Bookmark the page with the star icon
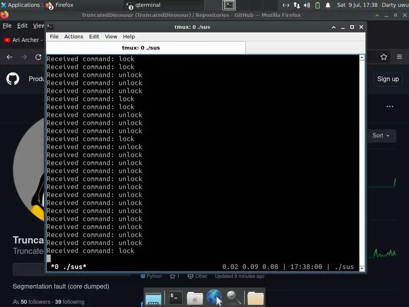 click(x=384, y=57)
